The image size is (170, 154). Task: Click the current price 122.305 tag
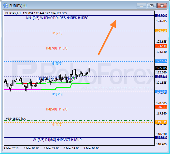click(x=161, y=68)
